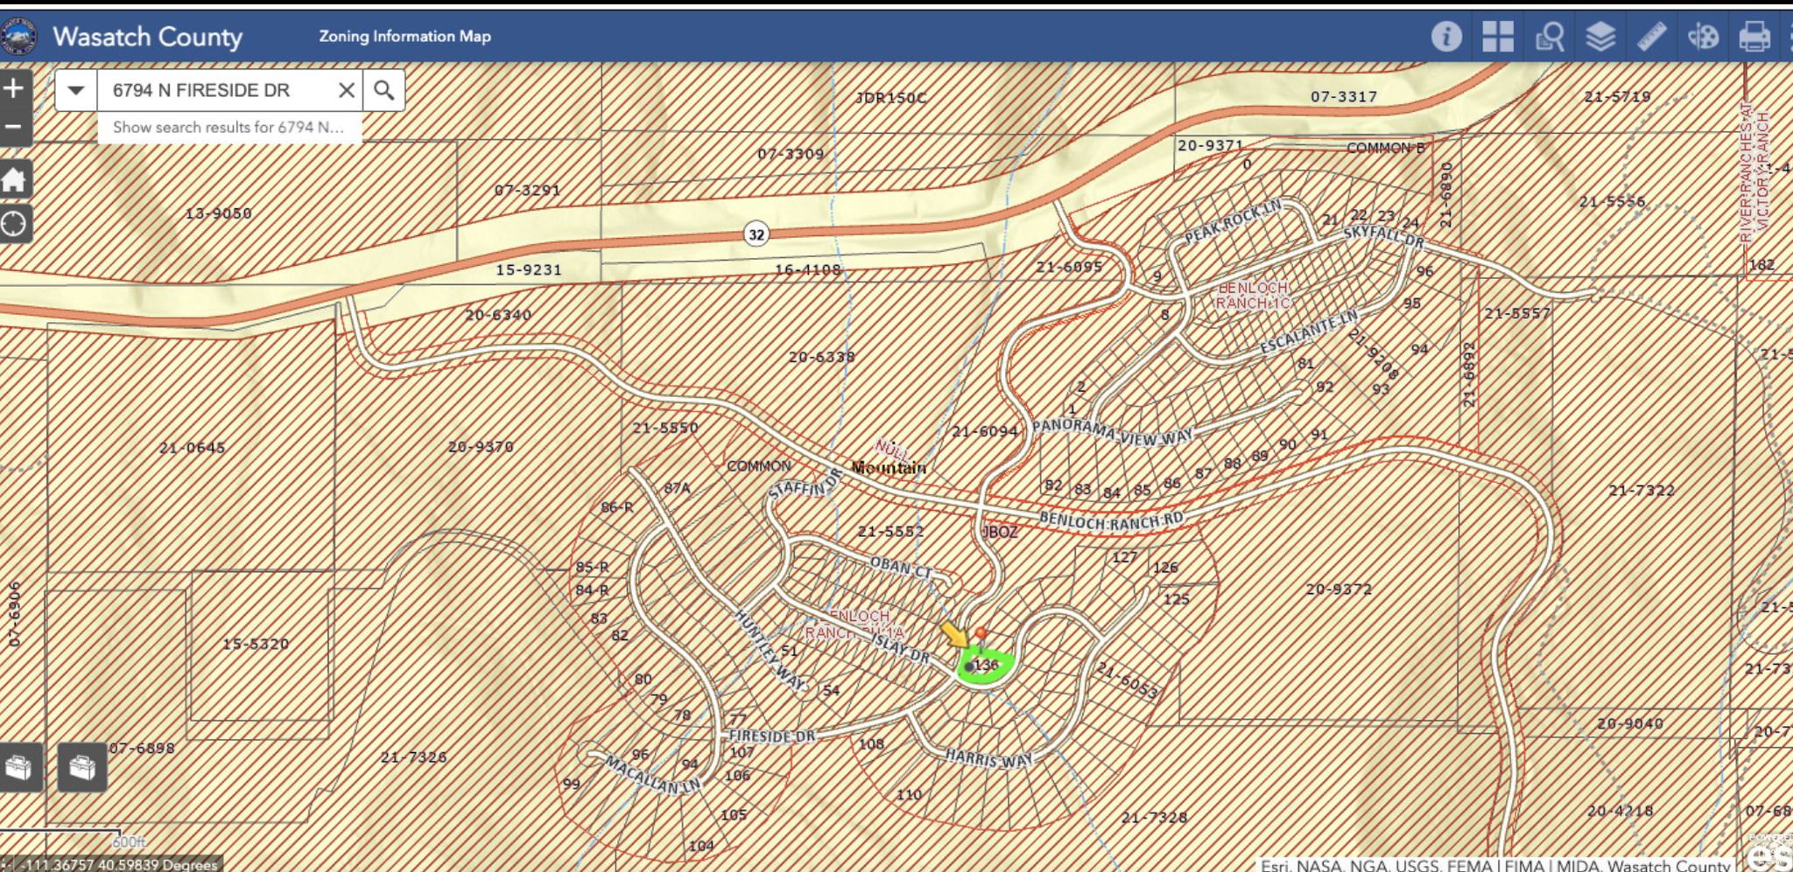Click the address search input field
Image resolution: width=1793 pixels, height=872 pixels.
coord(214,90)
